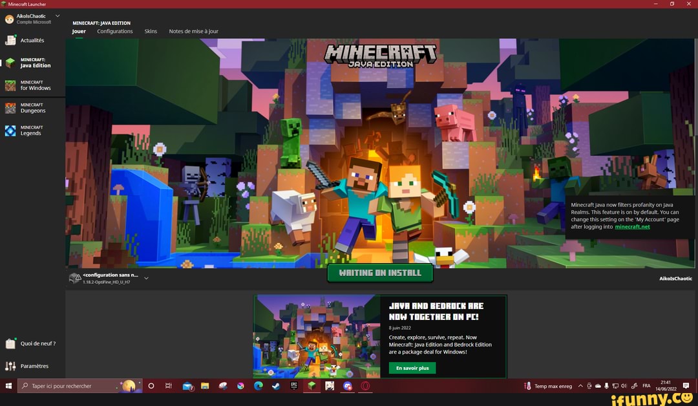Image resolution: width=698 pixels, height=406 pixels.
Task: Switch to the Skins tab
Action: [x=151, y=31]
